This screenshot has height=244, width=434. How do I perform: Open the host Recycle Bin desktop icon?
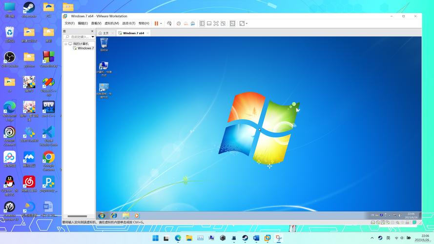click(x=10, y=35)
